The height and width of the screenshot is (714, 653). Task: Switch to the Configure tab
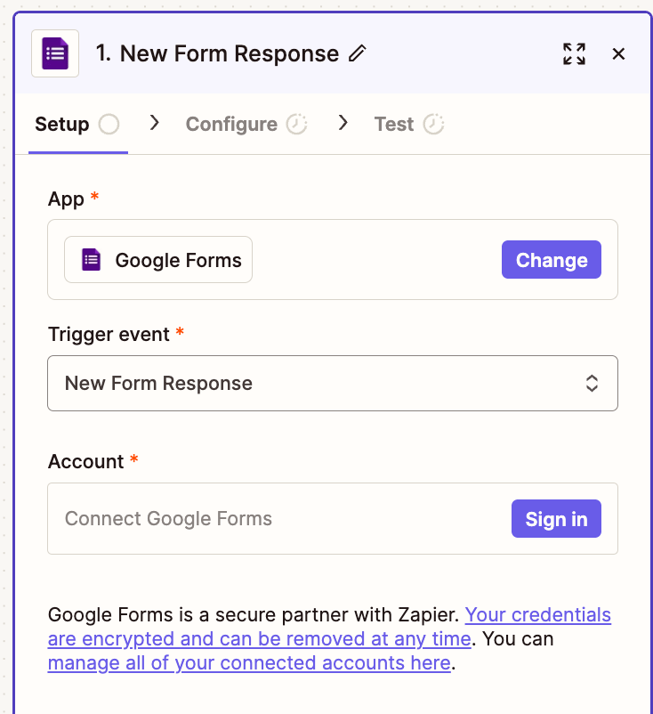tap(231, 124)
